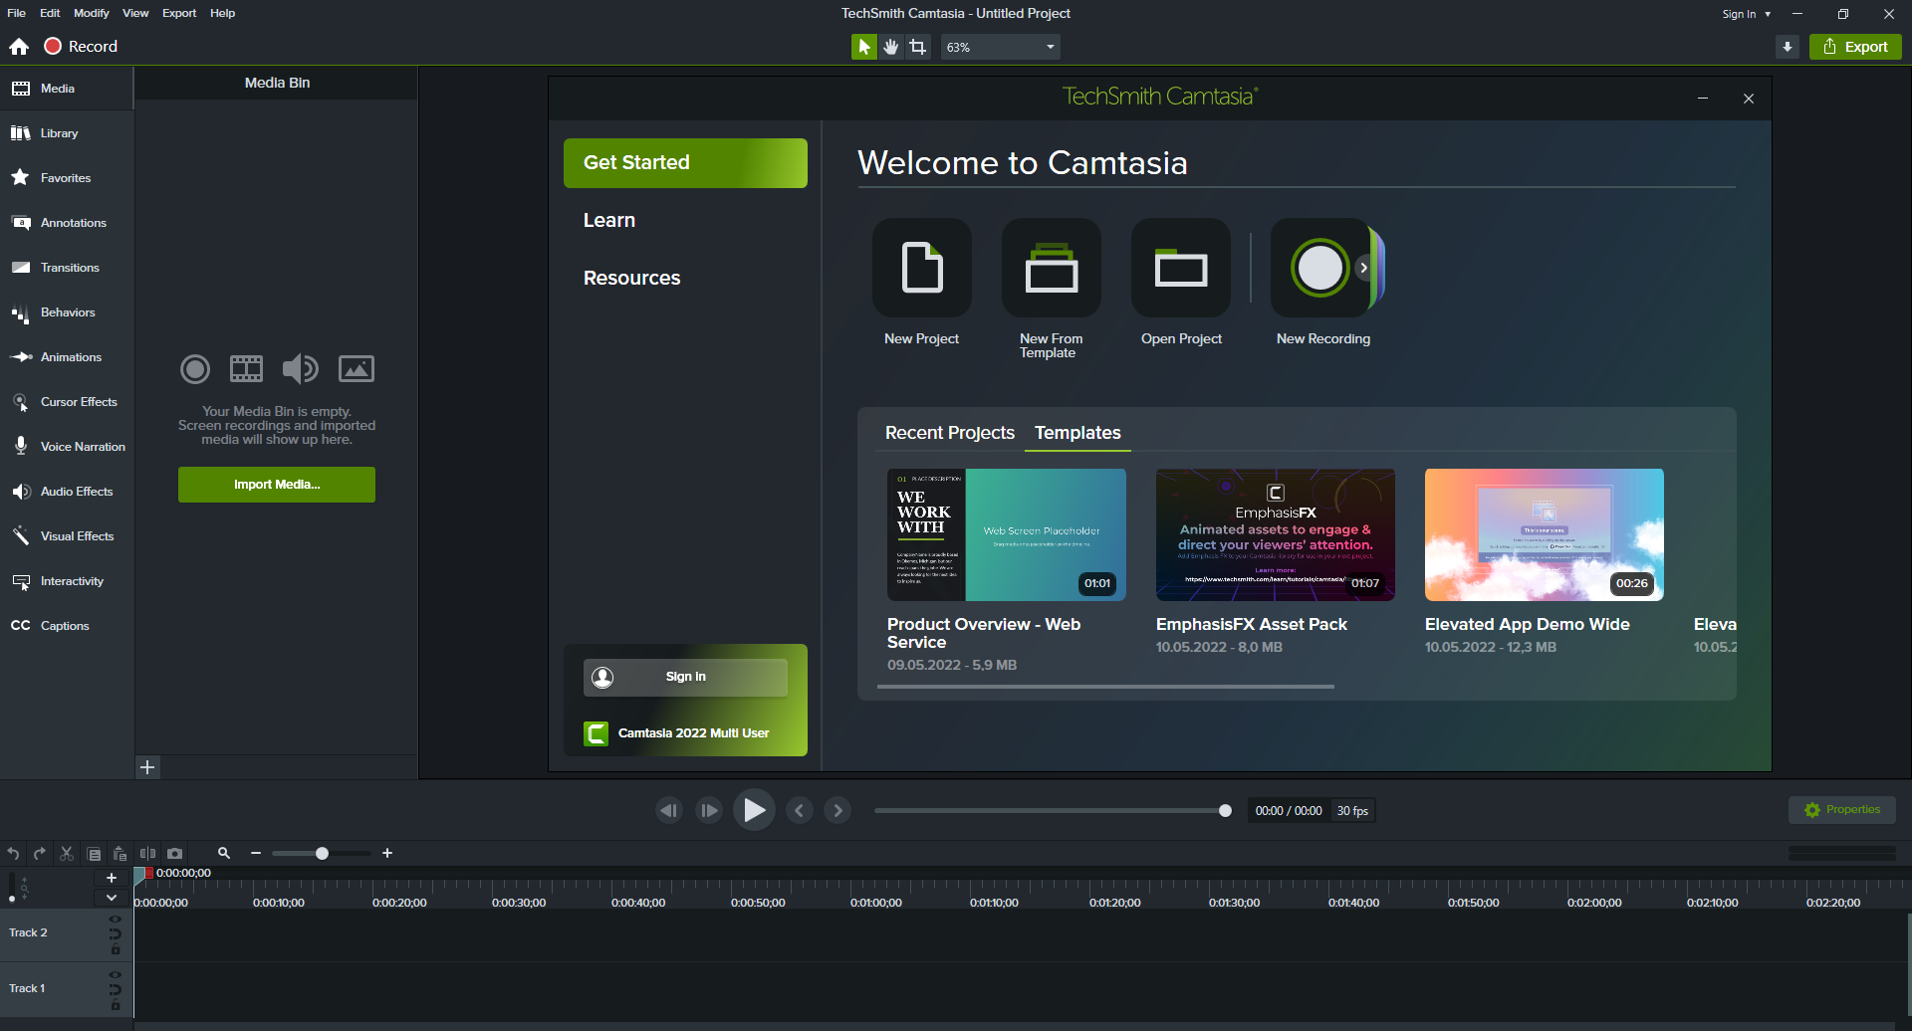Switch to the Learn section
This screenshot has height=1031, width=1912.
click(x=609, y=221)
